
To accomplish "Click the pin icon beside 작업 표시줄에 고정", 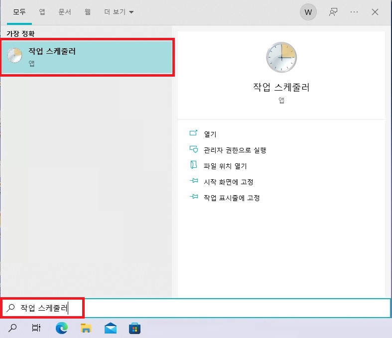I will click(x=194, y=197).
